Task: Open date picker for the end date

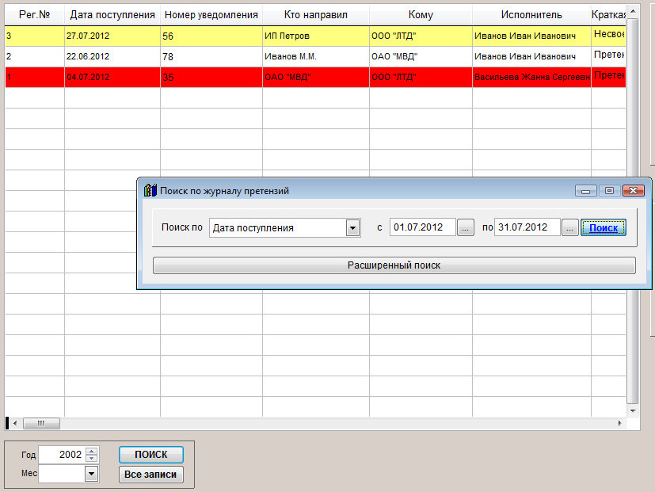Action: click(569, 228)
